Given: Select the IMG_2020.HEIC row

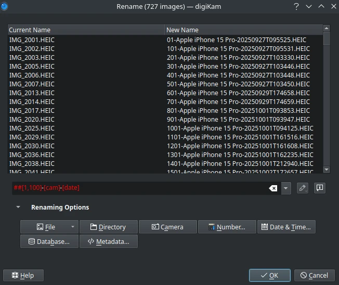Looking at the screenshot, I should (165, 120).
